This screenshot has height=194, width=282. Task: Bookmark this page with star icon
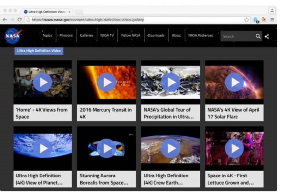tap(247, 20)
